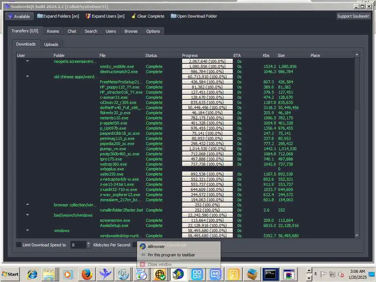Sort by the Kbs column header
This screenshot has width=376, height=282.
click(269, 55)
